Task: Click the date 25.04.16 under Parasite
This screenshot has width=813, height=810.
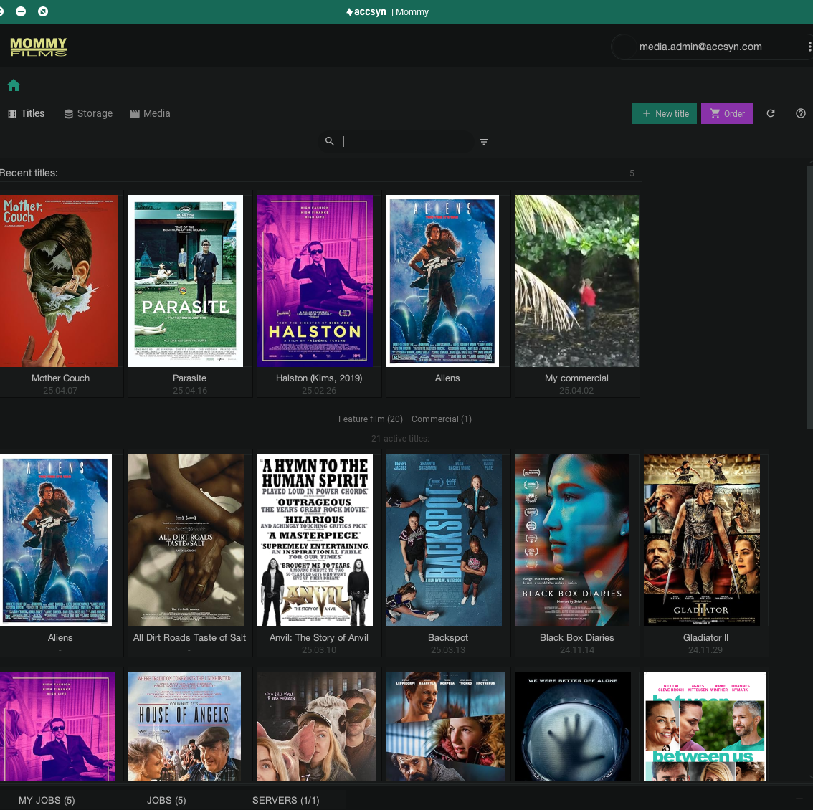Action: coord(190,390)
